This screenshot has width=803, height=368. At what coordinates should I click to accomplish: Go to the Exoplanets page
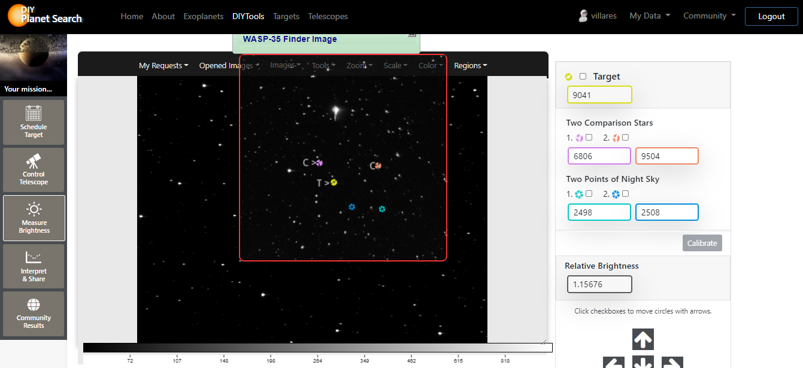click(204, 16)
